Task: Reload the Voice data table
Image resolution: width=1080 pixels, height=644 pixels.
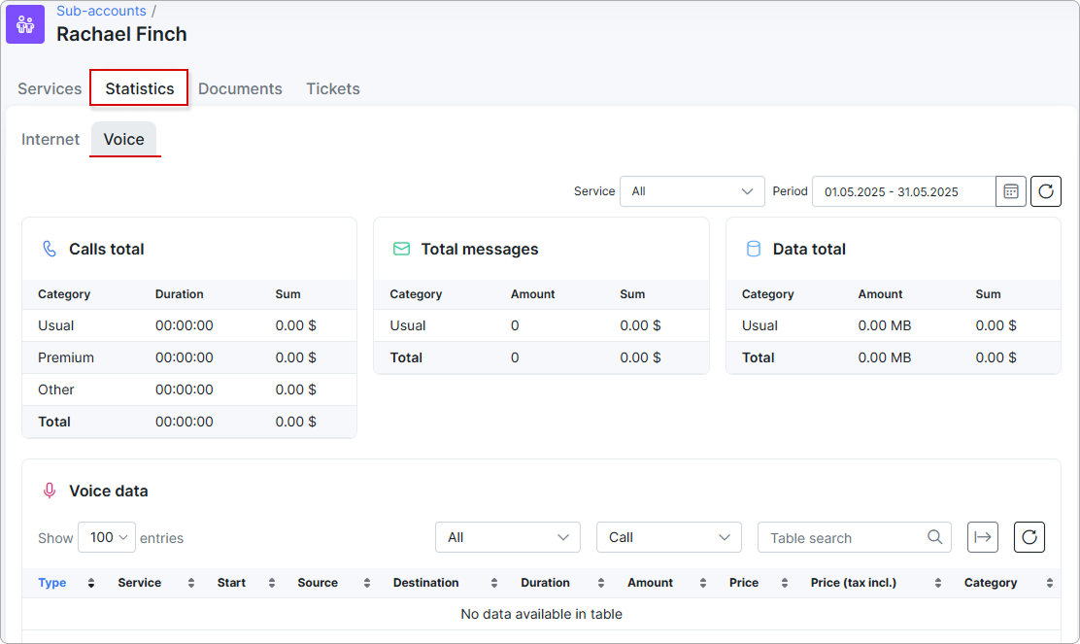Action: [x=1029, y=537]
